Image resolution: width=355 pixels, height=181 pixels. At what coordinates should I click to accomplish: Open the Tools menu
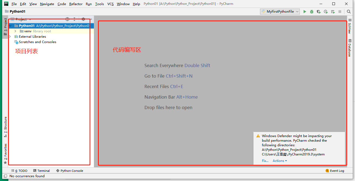[x=100, y=4]
